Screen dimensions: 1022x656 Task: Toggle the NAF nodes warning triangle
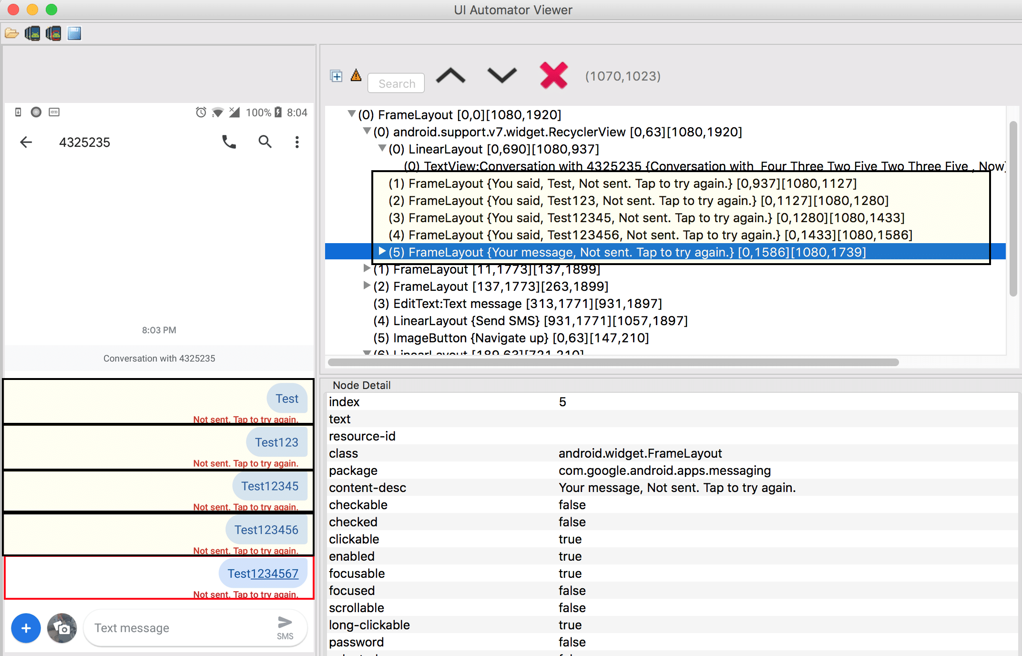[x=356, y=75]
